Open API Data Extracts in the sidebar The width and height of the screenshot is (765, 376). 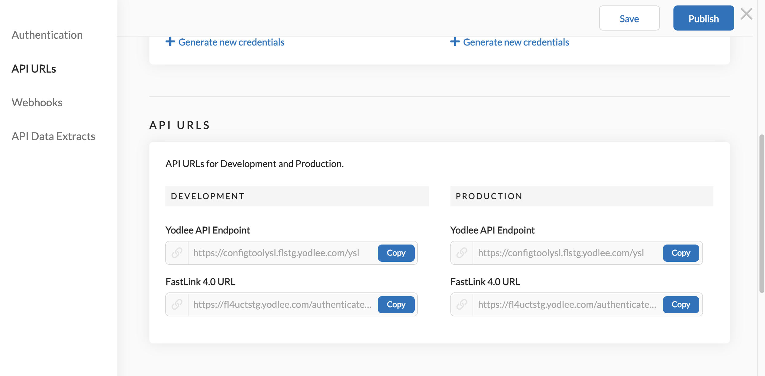pyautogui.click(x=53, y=136)
